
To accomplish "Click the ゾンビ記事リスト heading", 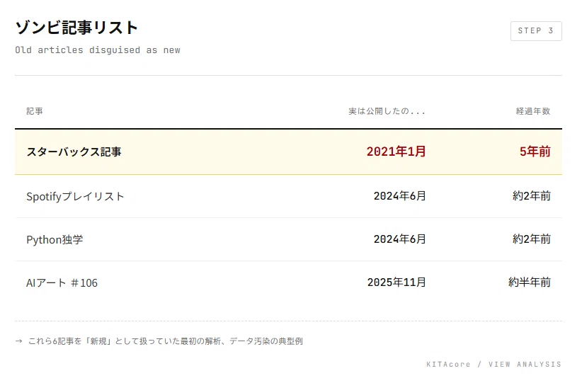I will coord(76,28).
